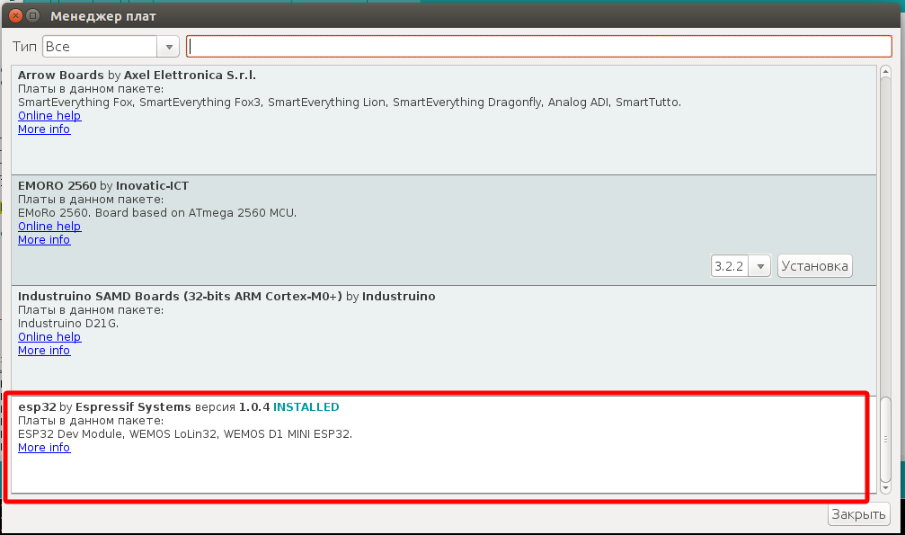Click More info link under EMORO 2560

point(44,240)
